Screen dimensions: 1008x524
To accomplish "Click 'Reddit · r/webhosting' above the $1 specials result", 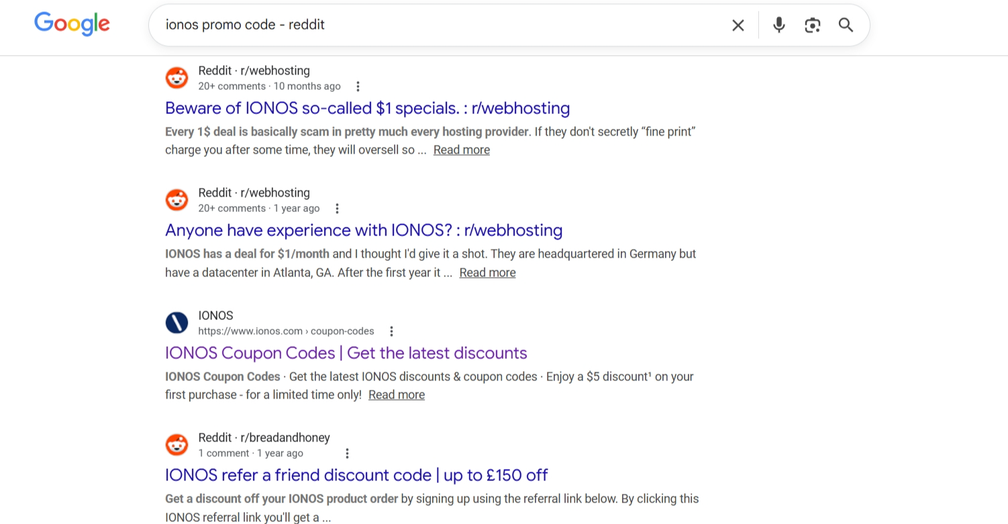I will (254, 70).
